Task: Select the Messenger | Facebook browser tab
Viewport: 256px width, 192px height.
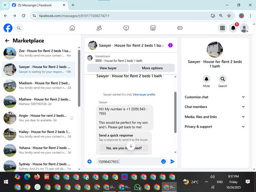Action: (38, 5)
